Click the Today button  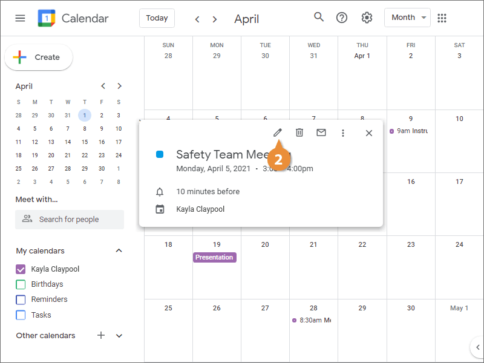[157, 18]
